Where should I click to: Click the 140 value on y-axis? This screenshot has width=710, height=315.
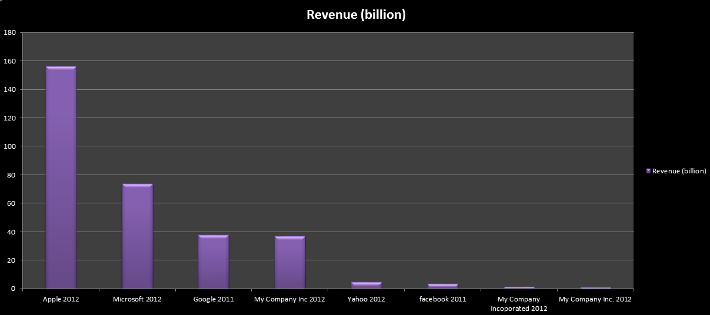[9, 89]
